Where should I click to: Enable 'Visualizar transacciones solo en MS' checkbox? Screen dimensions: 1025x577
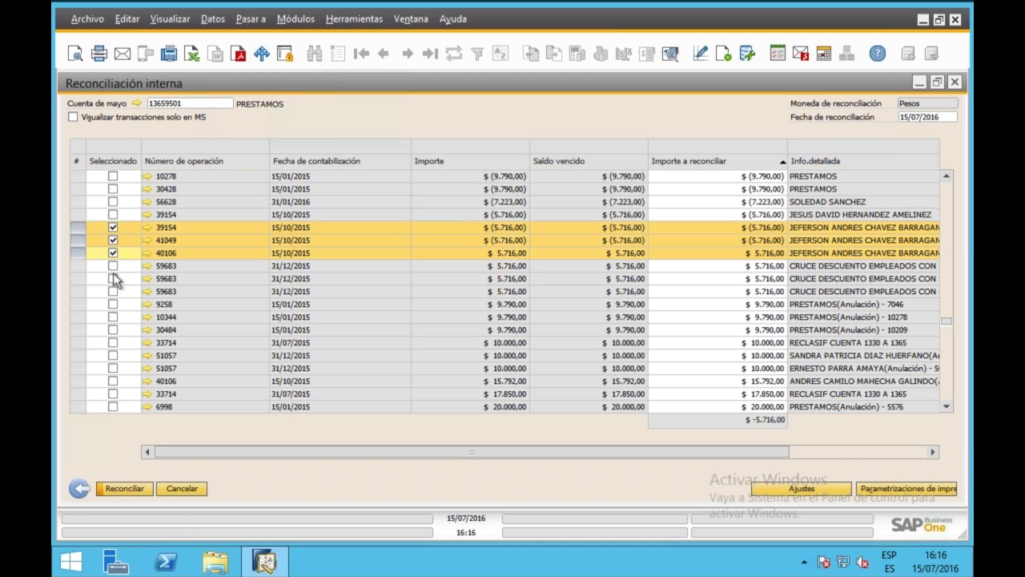(73, 117)
